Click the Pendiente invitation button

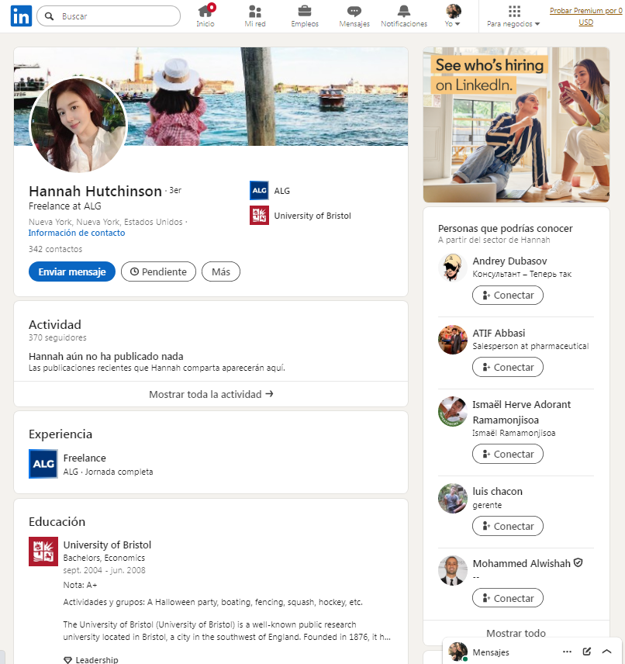pos(158,271)
